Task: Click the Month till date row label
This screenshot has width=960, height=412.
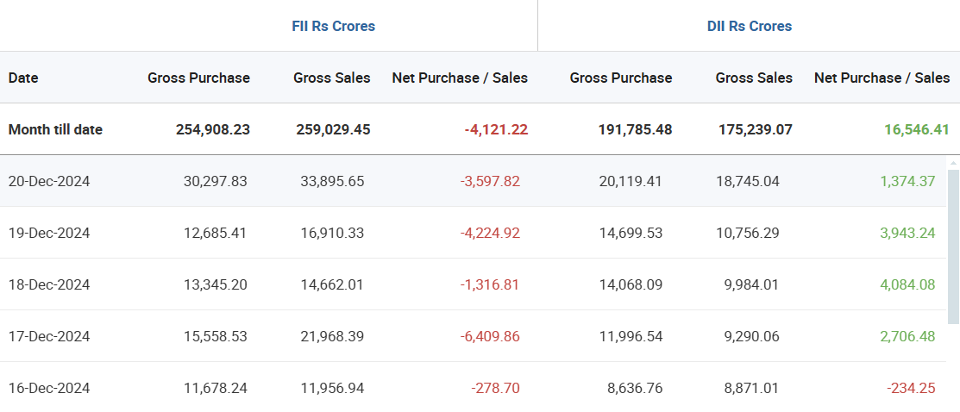Action: point(55,129)
